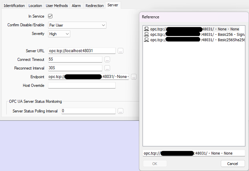Open the Redirection tab

[94, 6]
